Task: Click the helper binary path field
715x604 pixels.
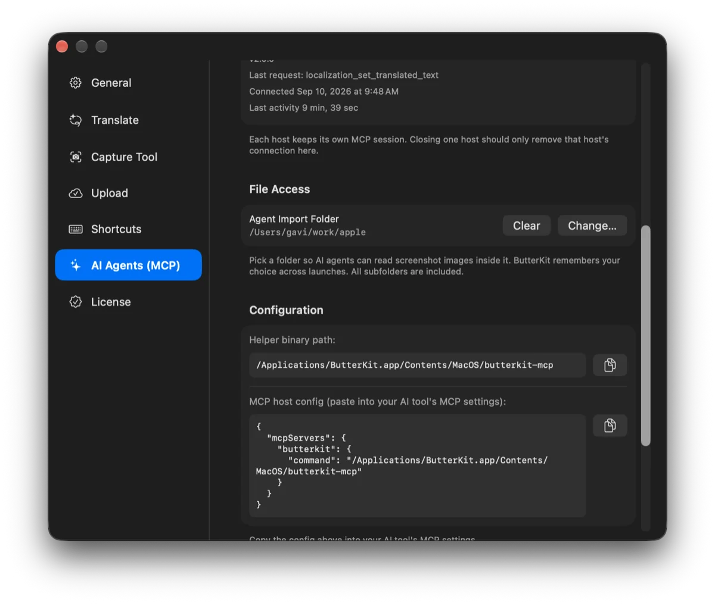Action: click(417, 365)
